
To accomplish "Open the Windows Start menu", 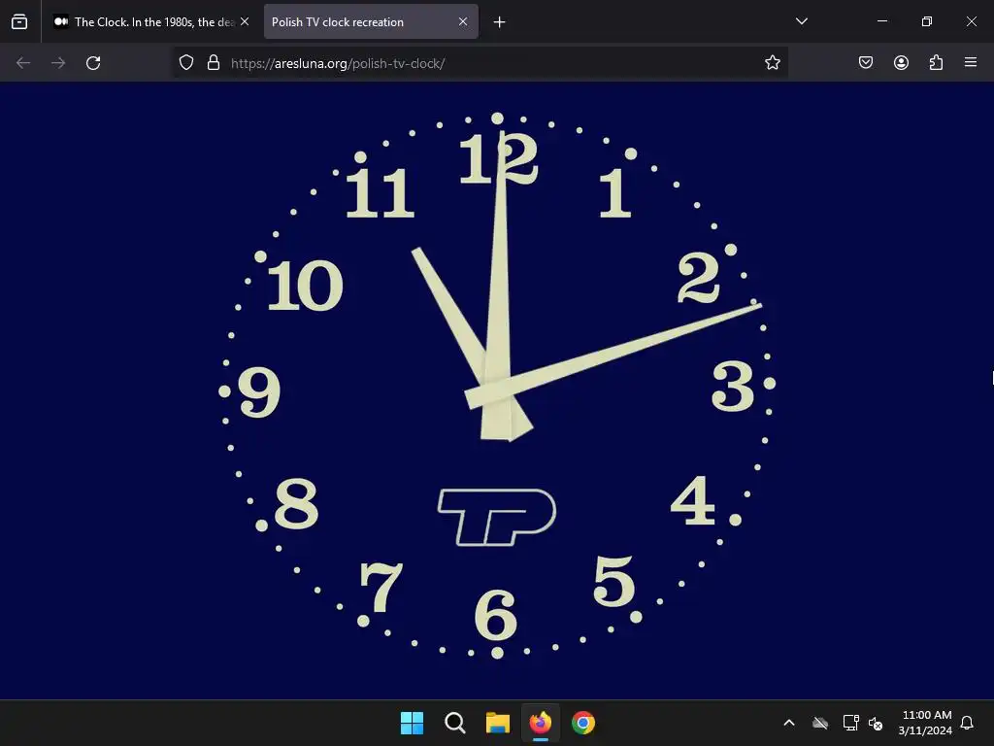I will point(412,723).
